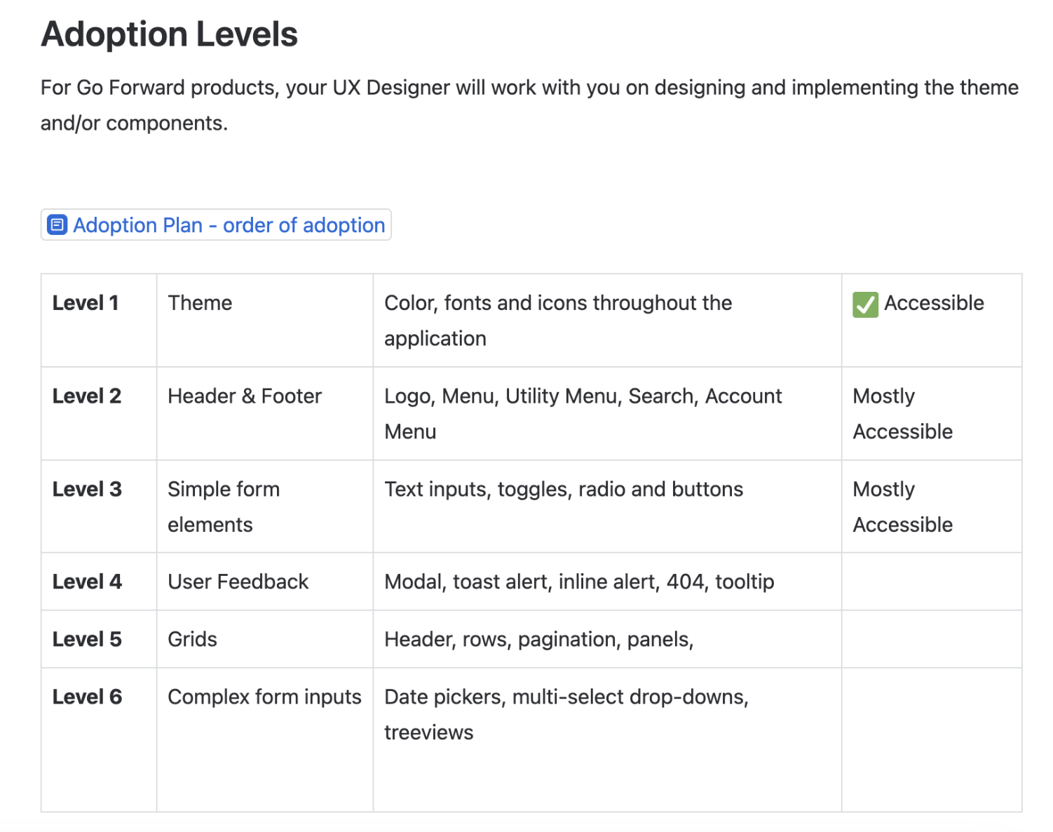Click the Complex form inputs cell

pos(264,697)
